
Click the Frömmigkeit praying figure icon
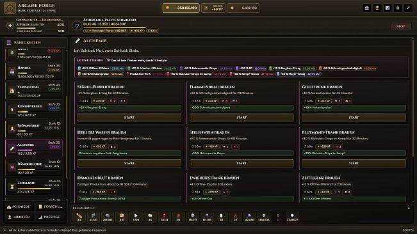click(x=12, y=129)
